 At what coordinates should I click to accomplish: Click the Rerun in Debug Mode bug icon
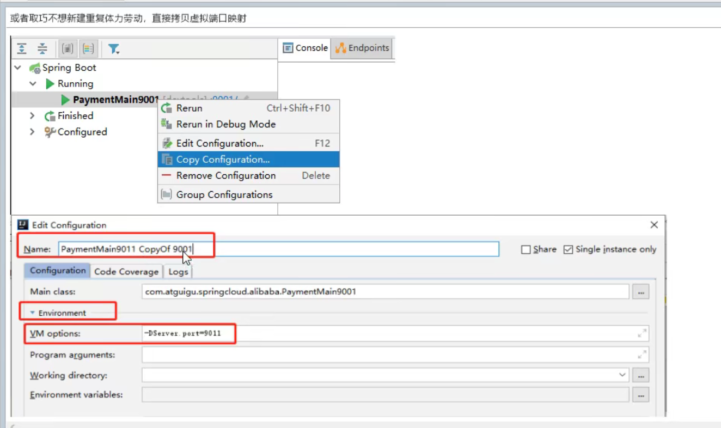coord(167,124)
